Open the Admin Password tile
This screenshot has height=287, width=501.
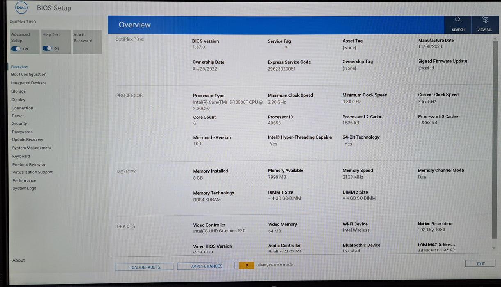pyautogui.click(x=87, y=41)
